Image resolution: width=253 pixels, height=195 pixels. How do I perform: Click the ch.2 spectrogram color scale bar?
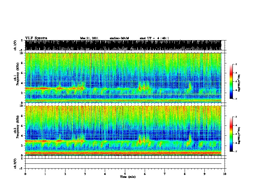(x=231, y=134)
